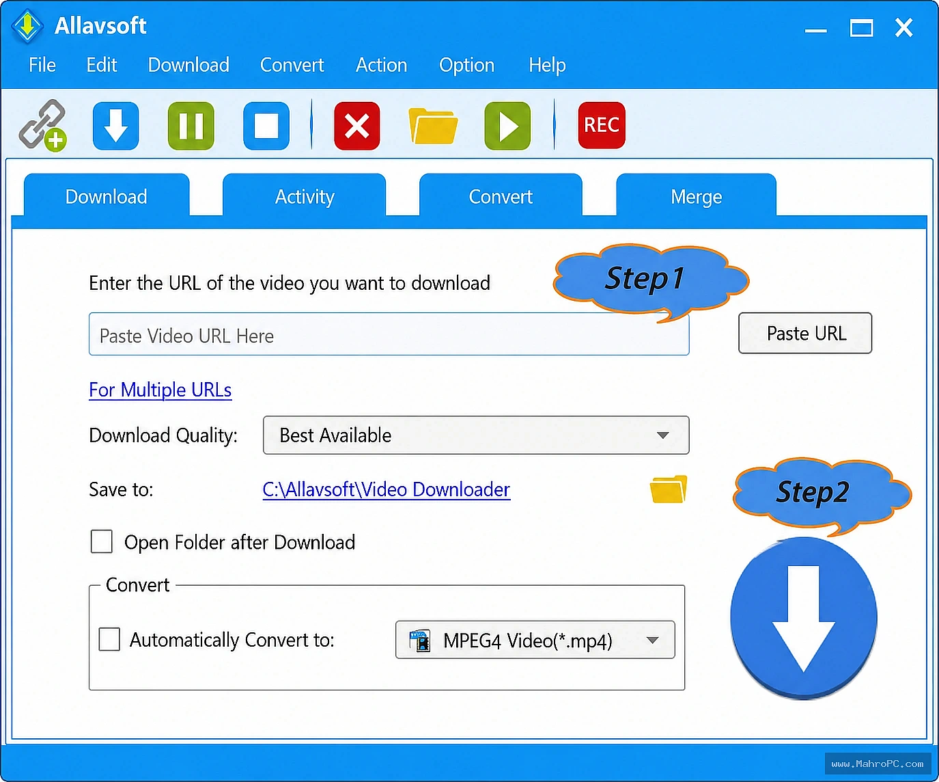Open the Option menu
The height and width of the screenshot is (782, 939).
tap(467, 65)
